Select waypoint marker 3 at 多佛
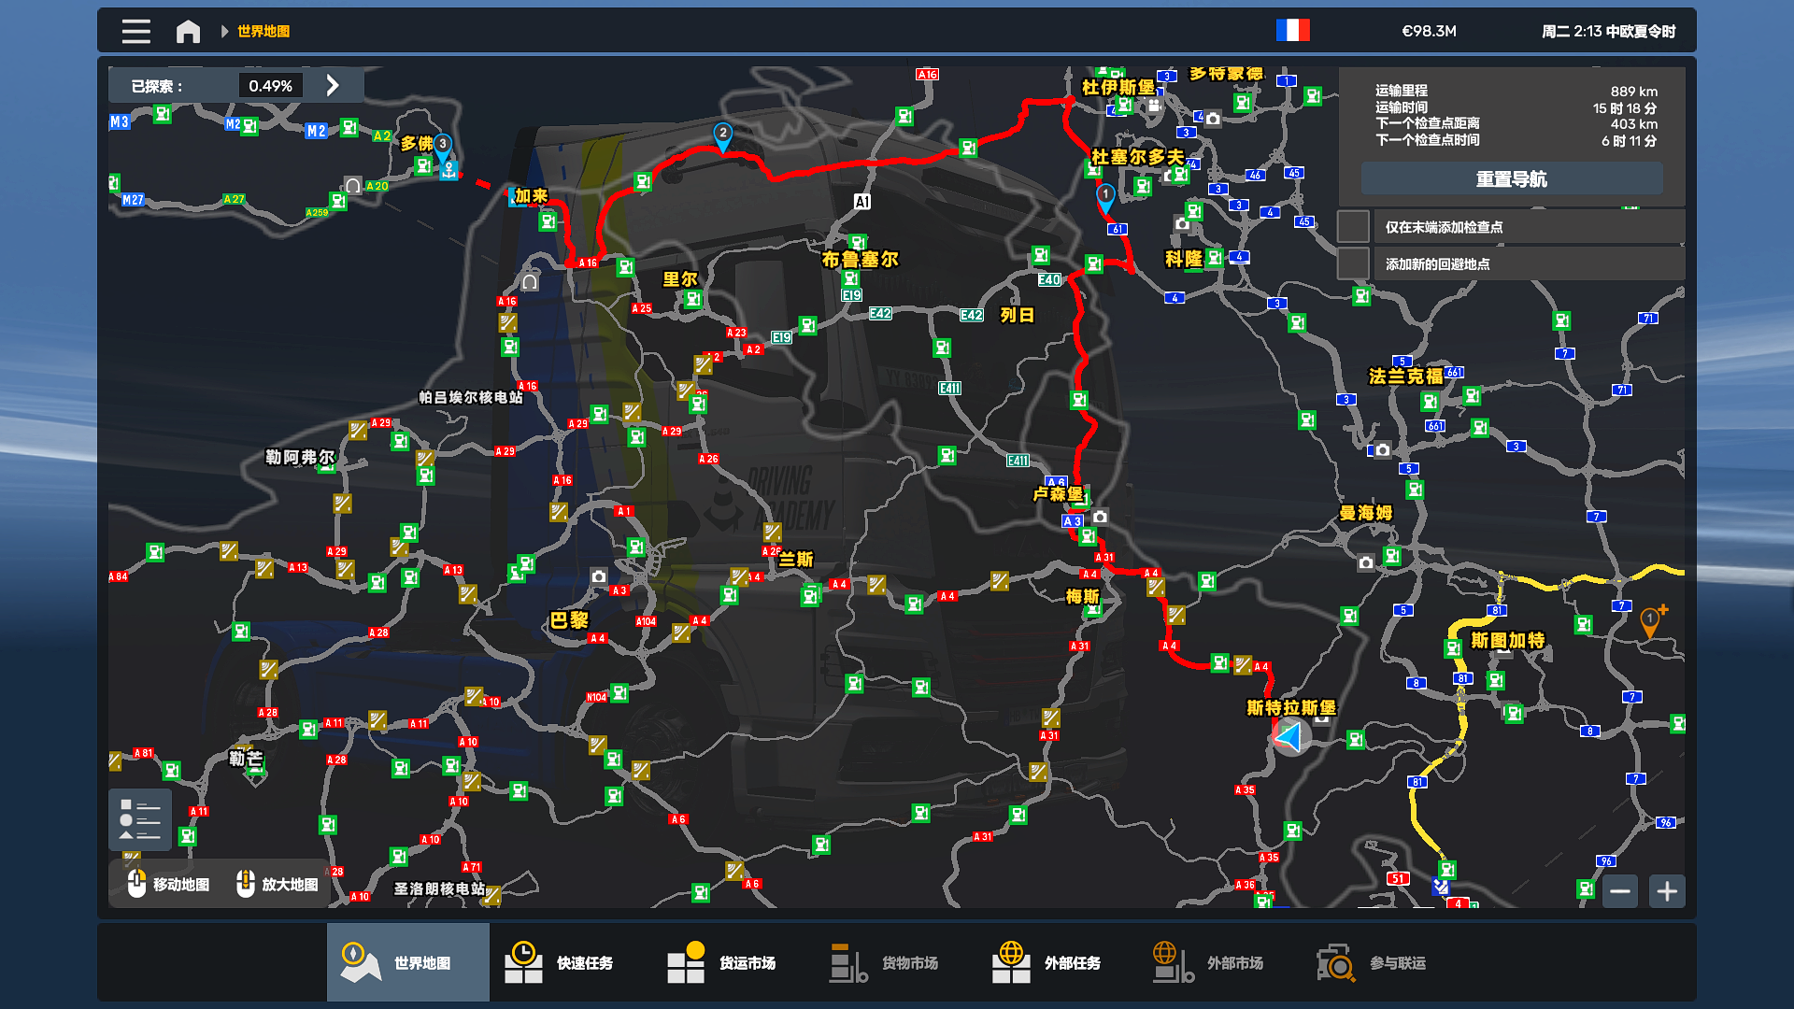1794x1009 pixels. pos(443,147)
